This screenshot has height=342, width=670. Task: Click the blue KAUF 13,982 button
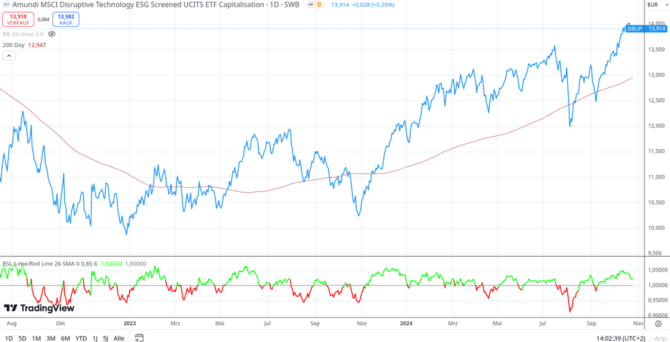pos(66,19)
